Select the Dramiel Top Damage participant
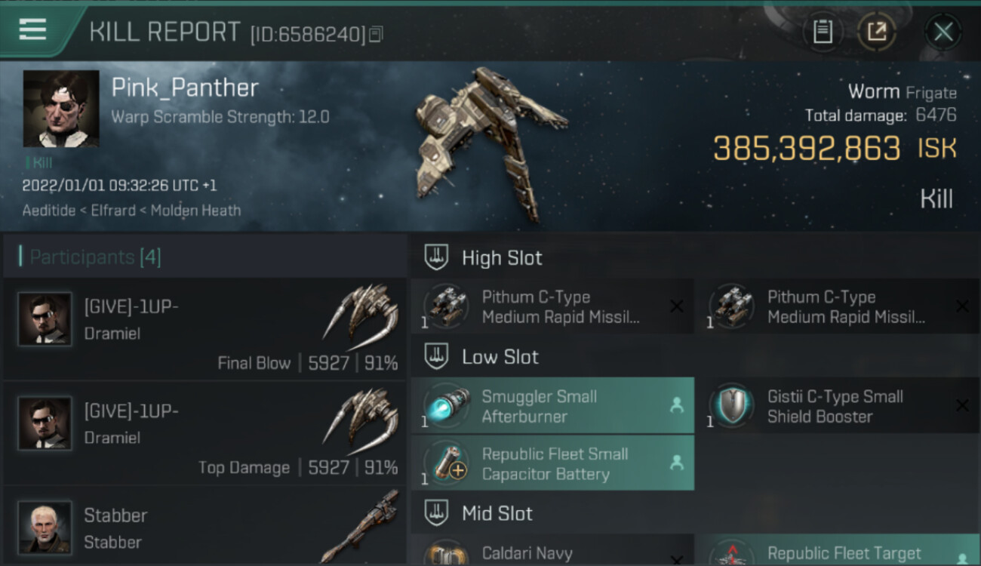The height and width of the screenshot is (566, 981). coord(204,434)
